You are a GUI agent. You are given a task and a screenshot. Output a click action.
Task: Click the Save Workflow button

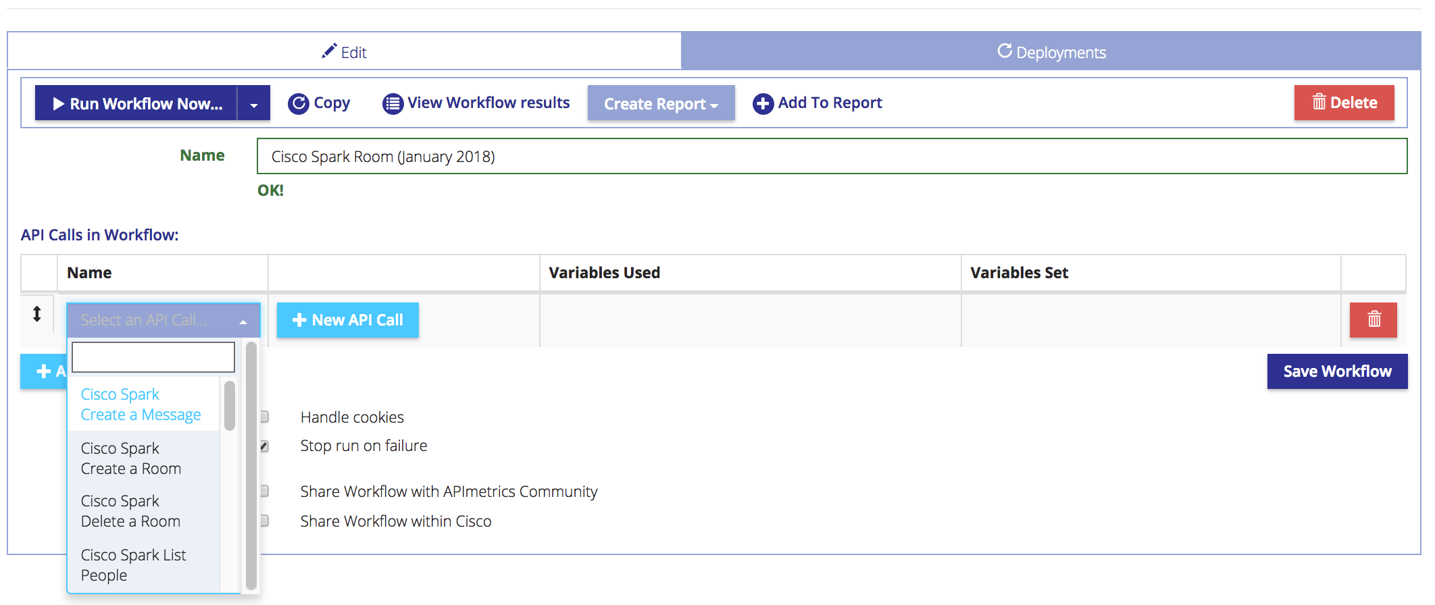coord(1337,371)
